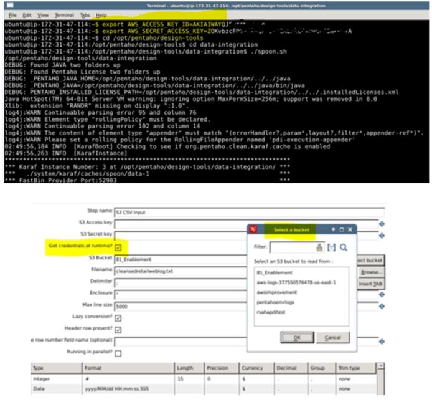Open the File menu in the terminal

coord(12,15)
